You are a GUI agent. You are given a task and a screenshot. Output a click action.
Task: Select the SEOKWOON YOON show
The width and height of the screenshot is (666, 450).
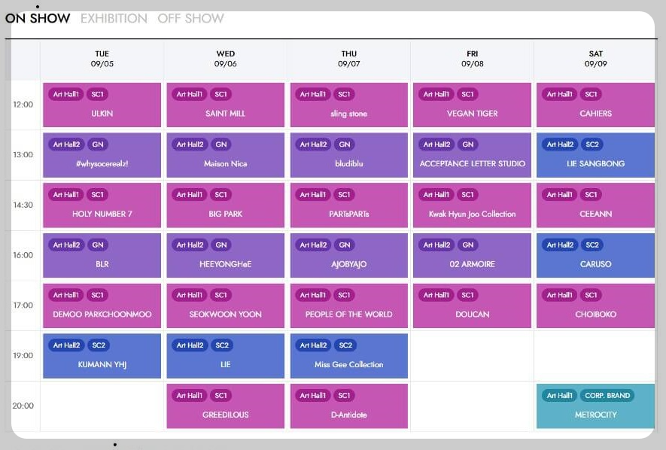click(226, 306)
